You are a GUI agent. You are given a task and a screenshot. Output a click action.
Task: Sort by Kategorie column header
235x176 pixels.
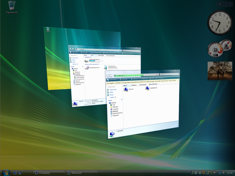pyautogui.click(x=134, y=85)
